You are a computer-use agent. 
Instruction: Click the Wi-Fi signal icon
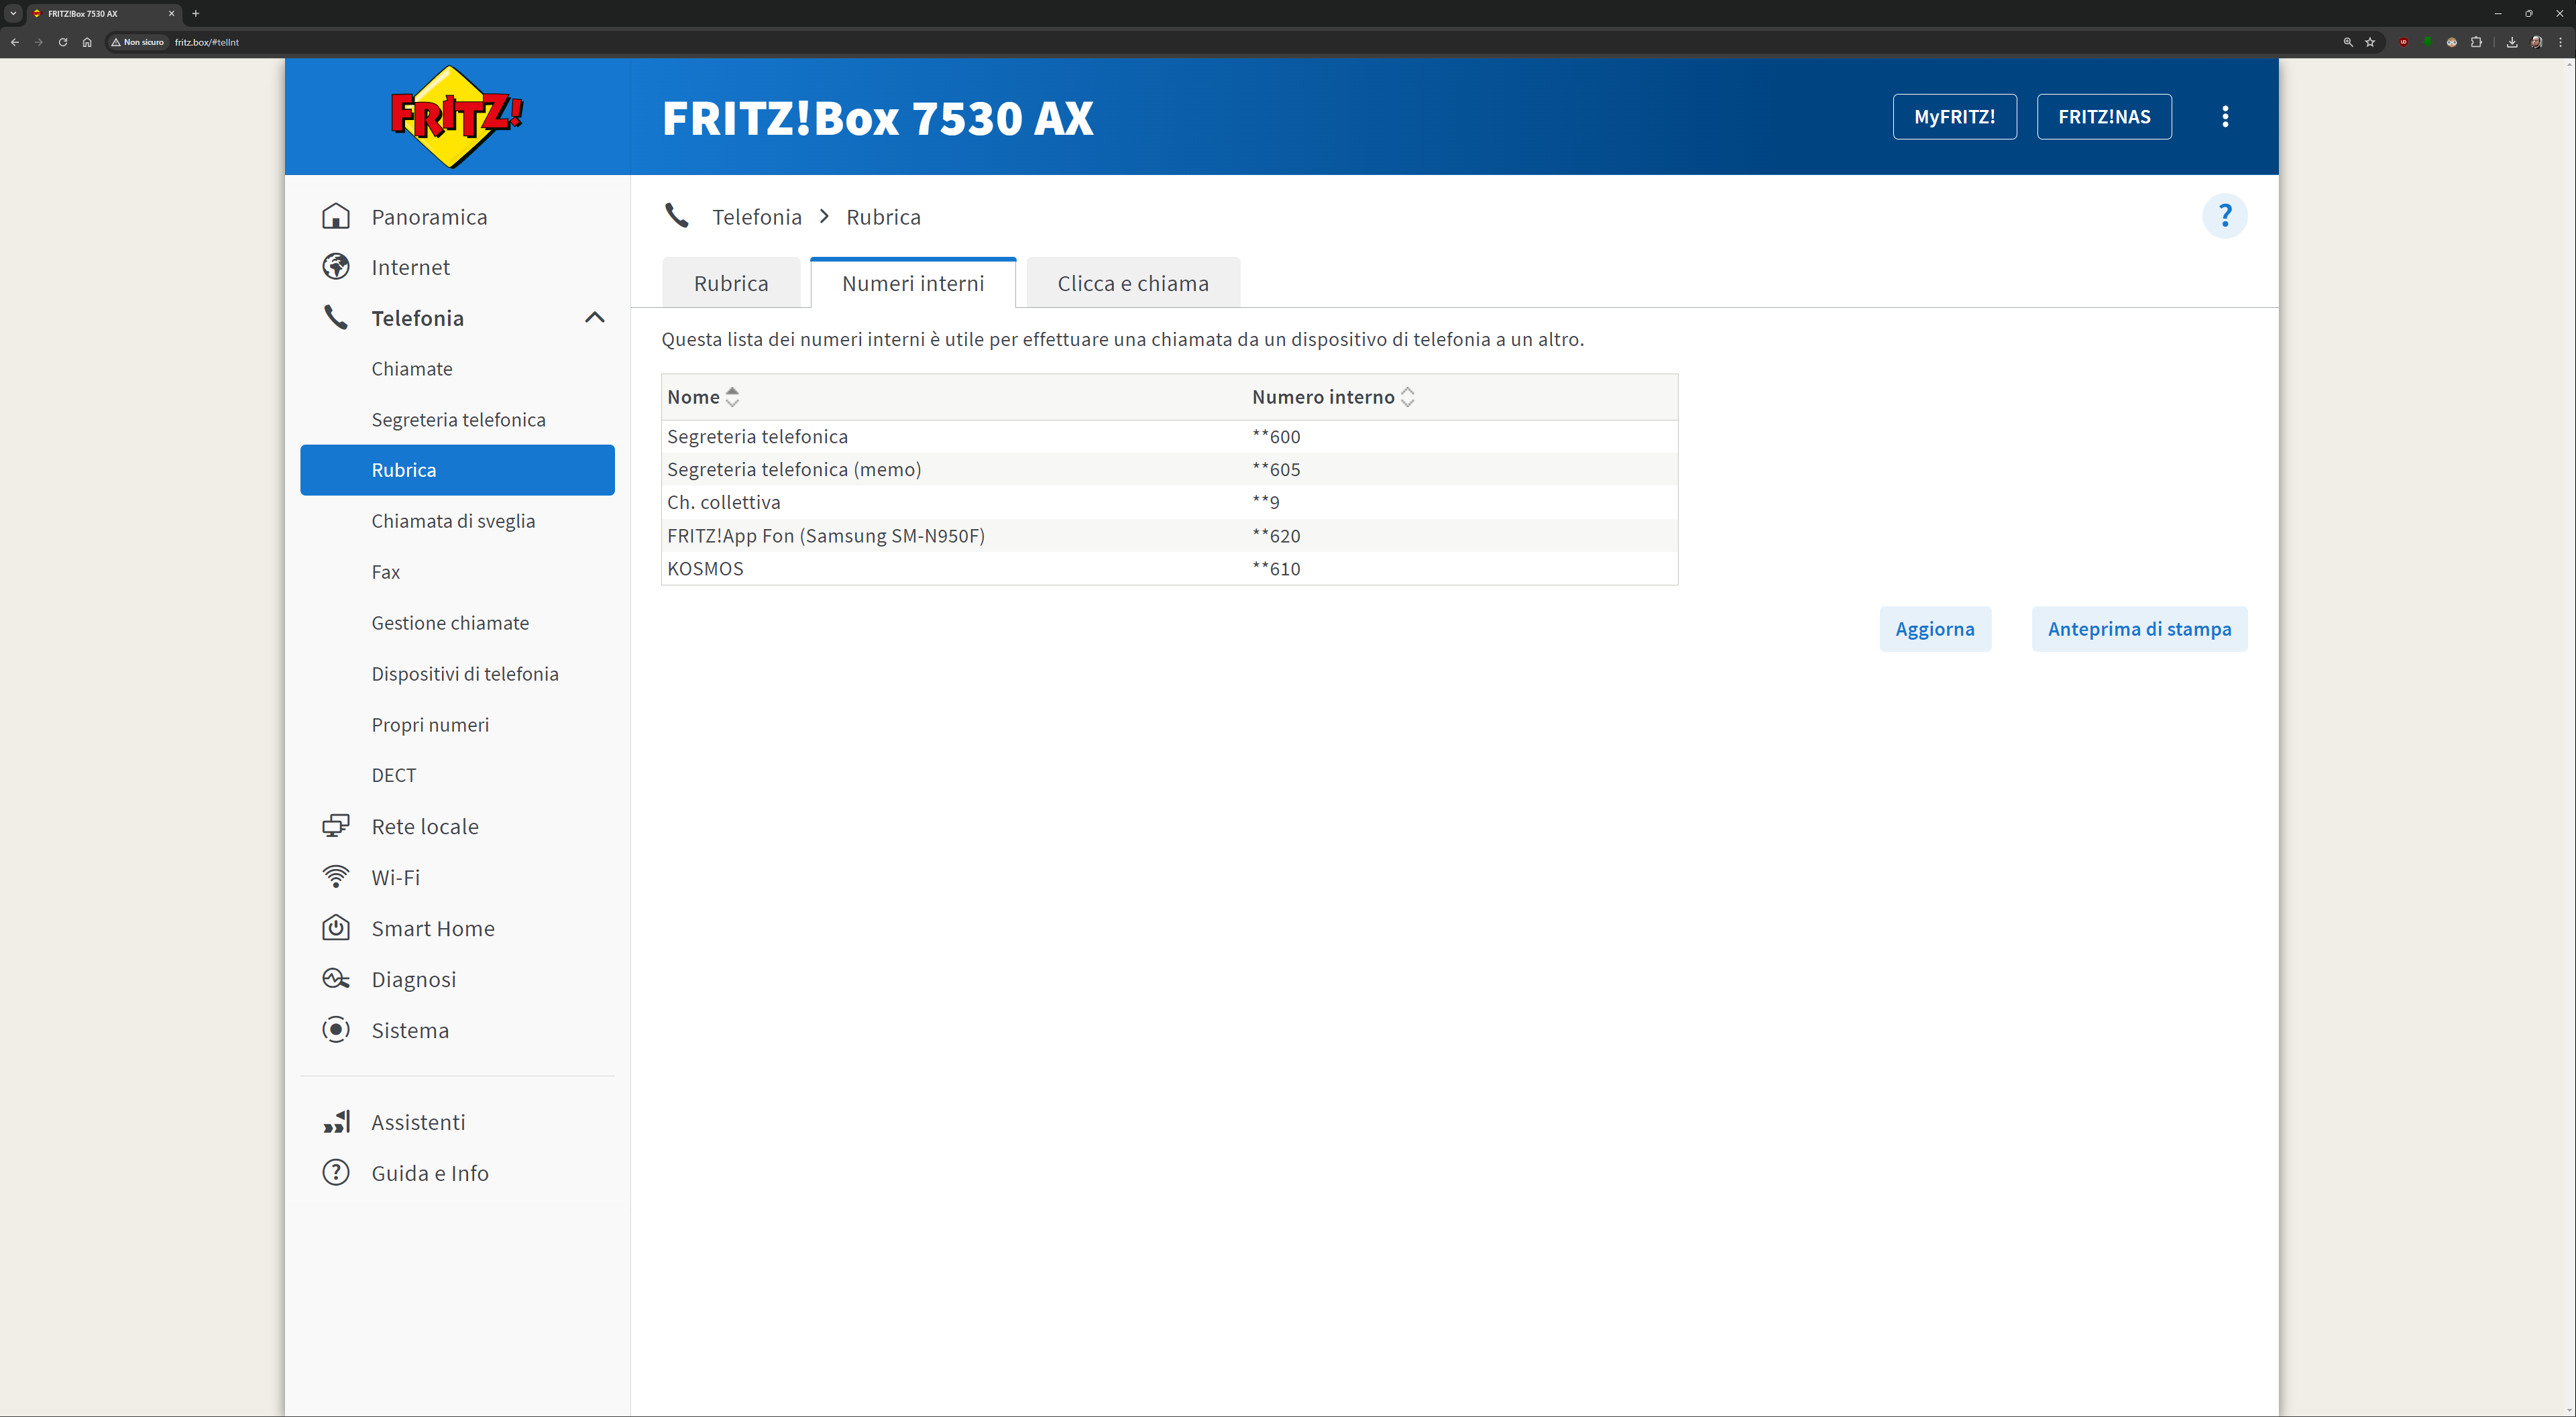click(x=336, y=877)
